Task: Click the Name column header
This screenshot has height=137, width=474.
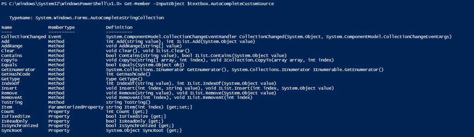Action: (7, 27)
